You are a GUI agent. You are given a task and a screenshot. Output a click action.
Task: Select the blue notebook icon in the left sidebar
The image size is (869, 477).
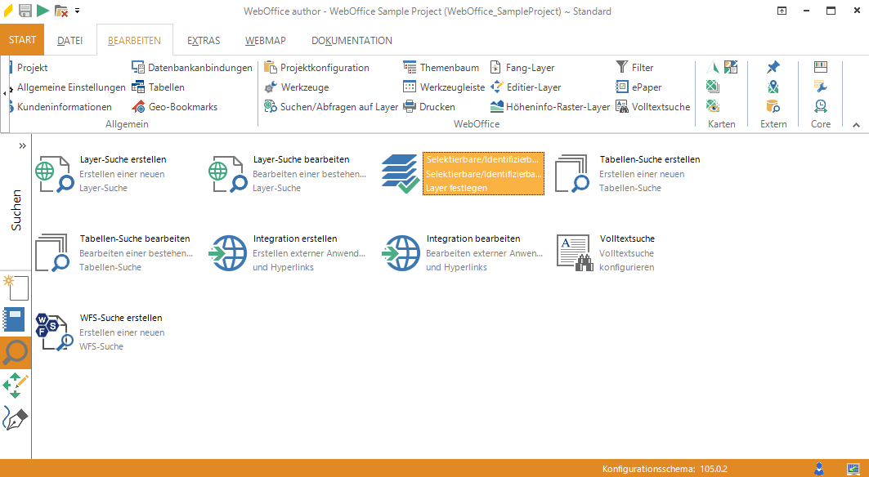click(x=15, y=319)
